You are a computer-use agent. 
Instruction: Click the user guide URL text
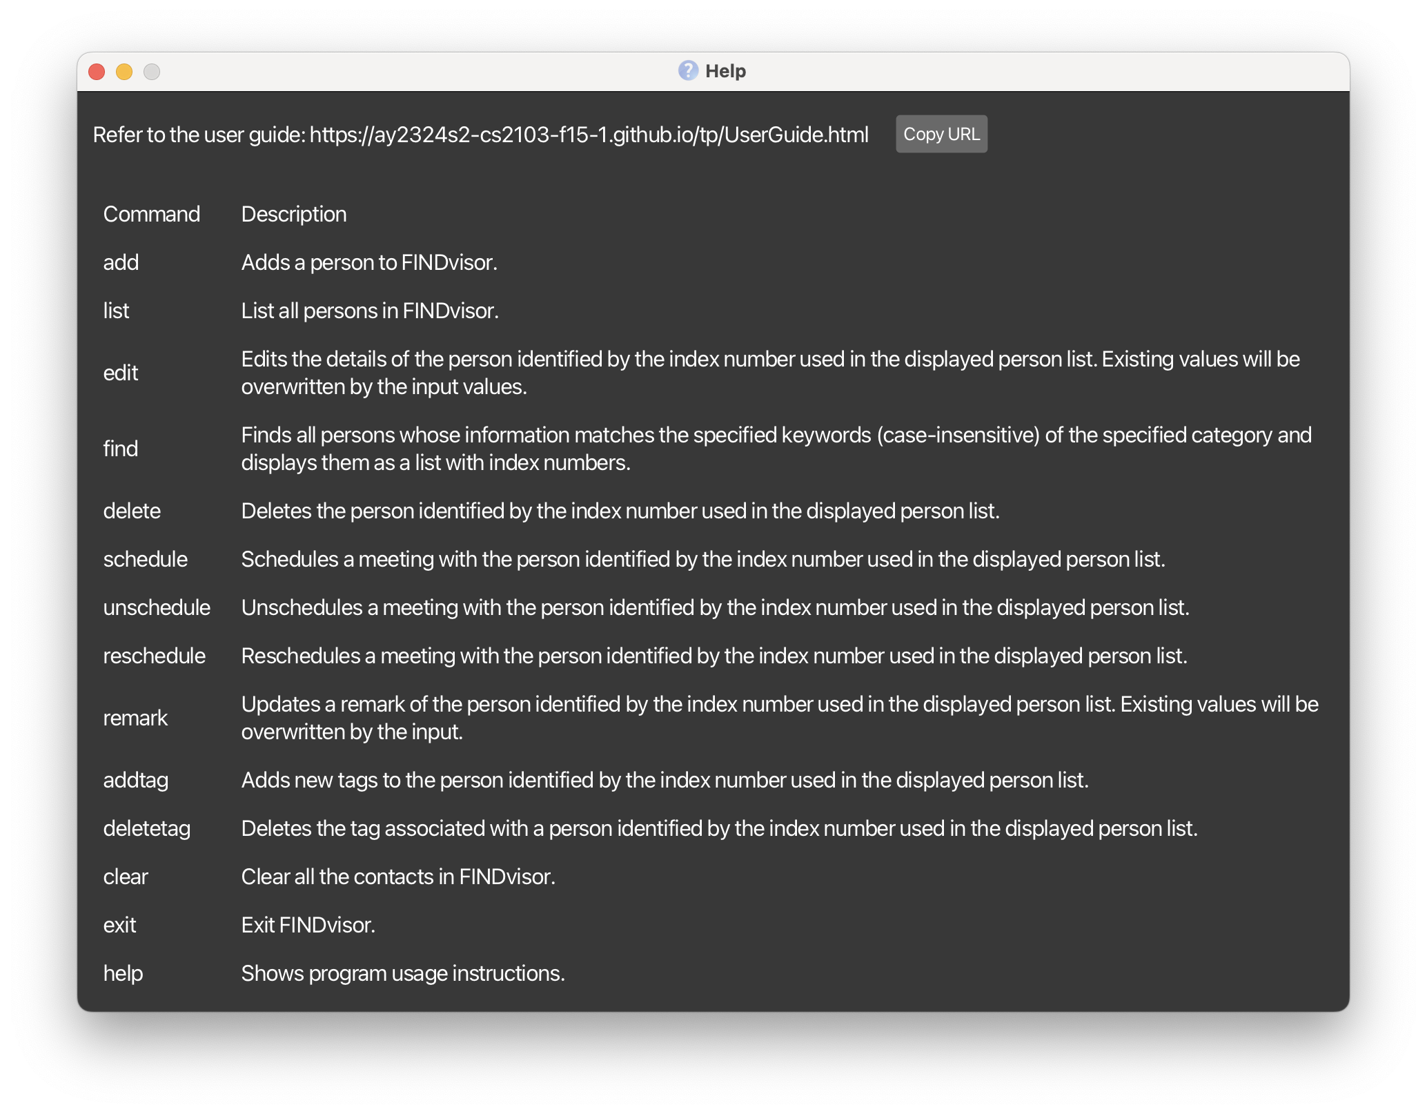pyautogui.click(x=588, y=135)
